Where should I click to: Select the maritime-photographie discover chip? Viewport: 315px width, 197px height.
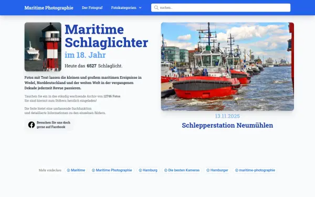click(255, 170)
